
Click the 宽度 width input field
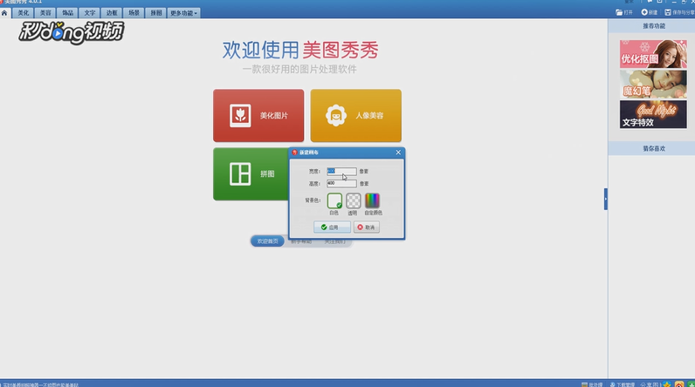point(341,171)
